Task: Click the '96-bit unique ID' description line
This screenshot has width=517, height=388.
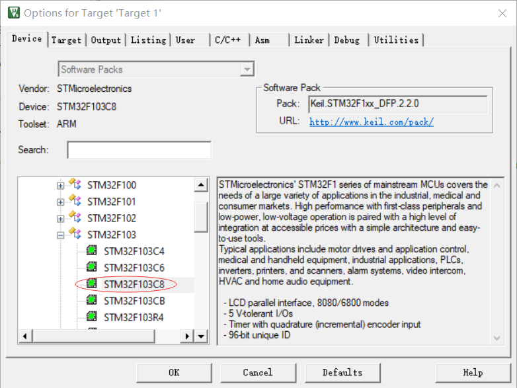Action: pos(257,335)
